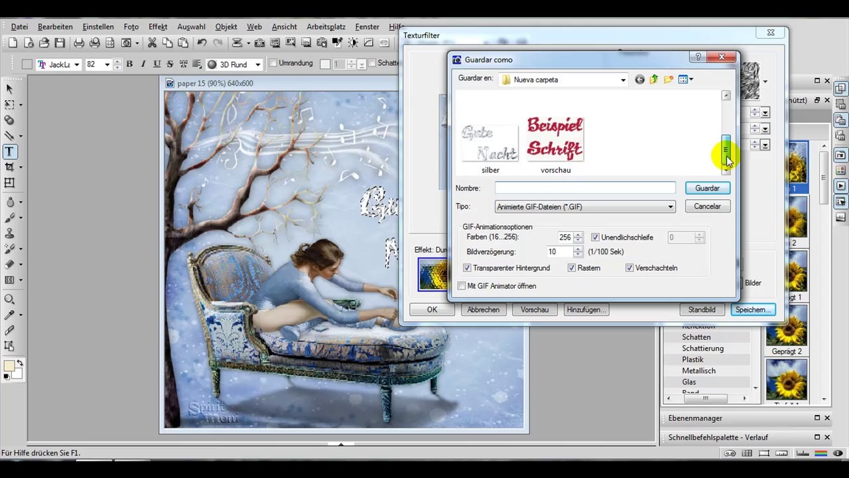Apply Bold text formatting

tap(129, 64)
